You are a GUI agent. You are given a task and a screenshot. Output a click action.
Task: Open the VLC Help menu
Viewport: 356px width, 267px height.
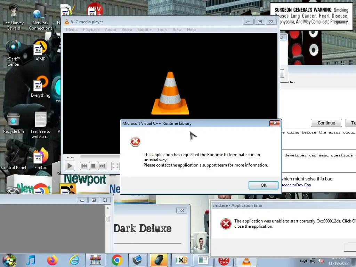click(191, 30)
